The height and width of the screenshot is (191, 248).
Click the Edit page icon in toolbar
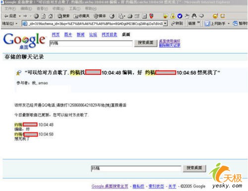pyautogui.click(x=137, y=16)
